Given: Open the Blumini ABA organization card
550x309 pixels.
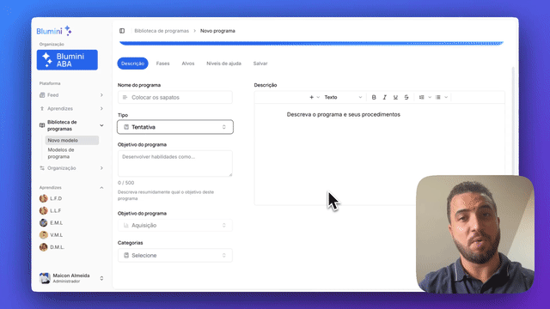Looking at the screenshot, I should coord(67,60).
